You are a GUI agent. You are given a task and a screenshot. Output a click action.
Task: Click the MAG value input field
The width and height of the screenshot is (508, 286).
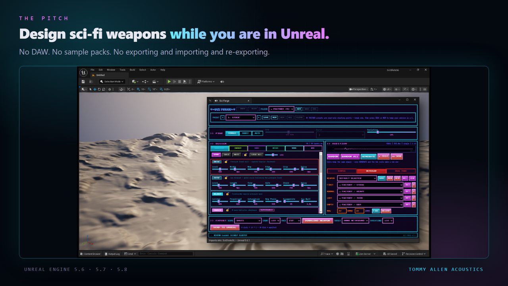click(x=342, y=211)
